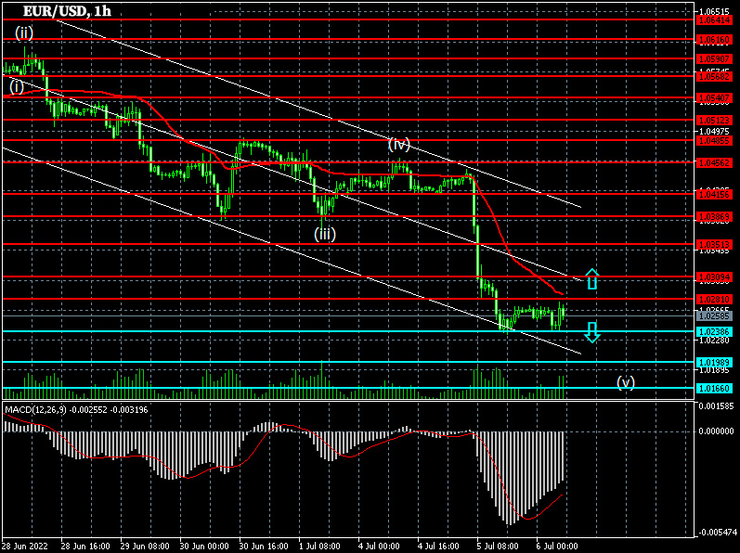The image size is (740, 553).
Task: Click the 0.001585 MACD scale value
Action: pyautogui.click(x=716, y=405)
